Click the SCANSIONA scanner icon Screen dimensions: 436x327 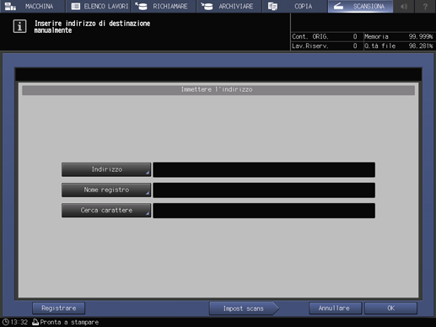click(338, 6)
